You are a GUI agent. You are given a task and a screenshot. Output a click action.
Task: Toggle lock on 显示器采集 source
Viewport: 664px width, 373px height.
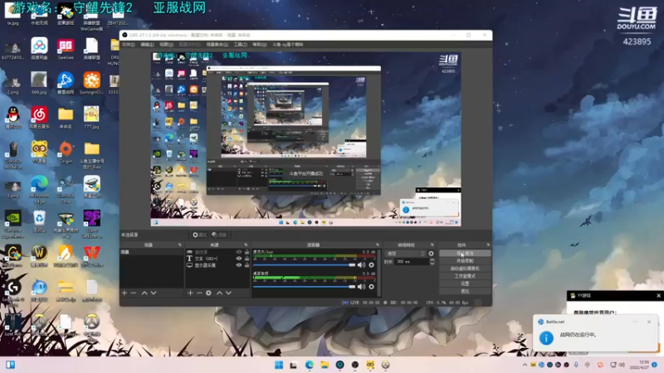click(x=247, y=265)
